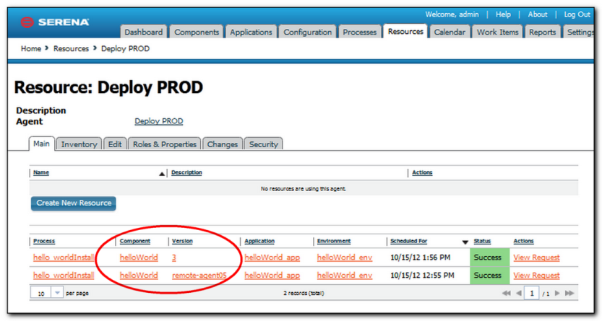602x321 pixels.
Task: Click View Request for 12:55 PM row
Action: coord(536,276)
